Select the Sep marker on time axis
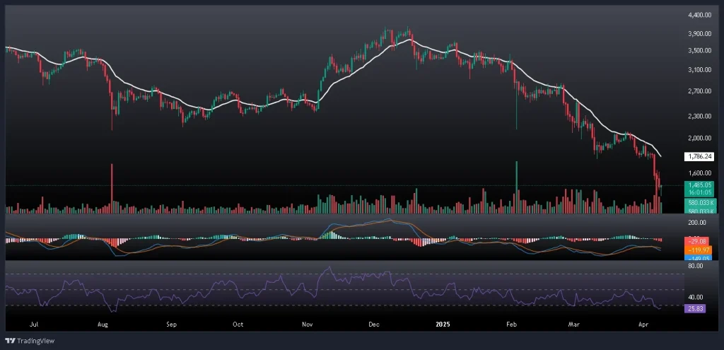 170,325
